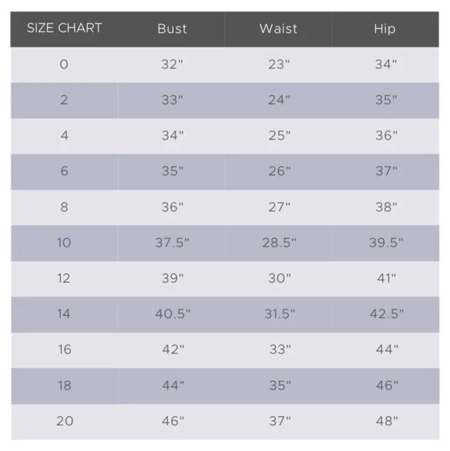Screen dimensions: 450x451
Task: Click the size 0 row label
Action: point(64,64)
